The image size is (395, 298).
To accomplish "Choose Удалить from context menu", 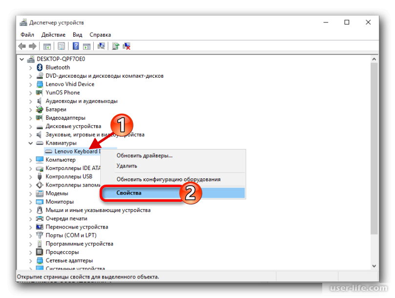I will click(x=173, y=166).
